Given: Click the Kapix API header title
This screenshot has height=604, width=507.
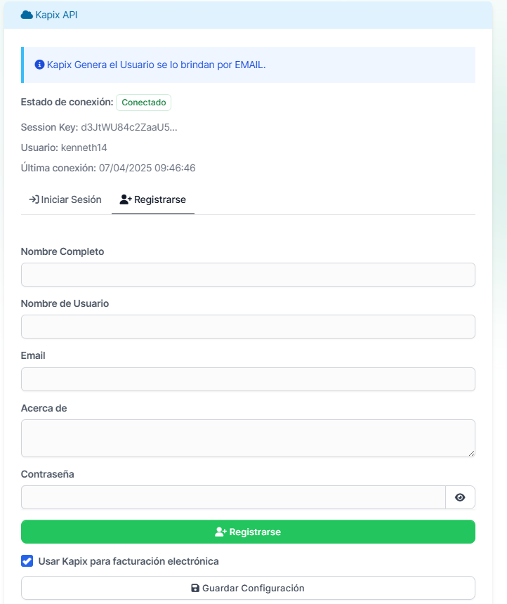Looking at the screenshot, I should (x=56, y=15).
